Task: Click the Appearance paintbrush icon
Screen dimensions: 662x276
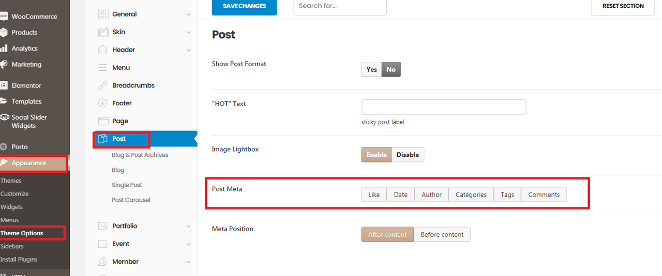Action: click(x=3, y=163)
